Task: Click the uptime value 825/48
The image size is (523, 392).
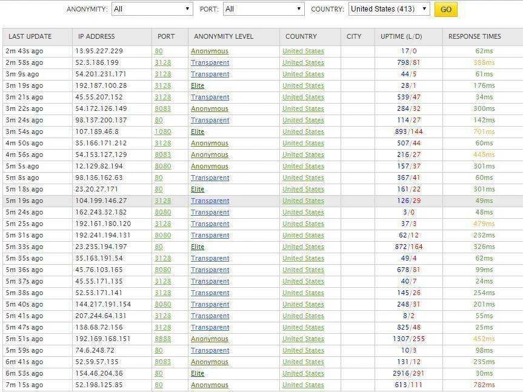Action: click(409, 327)
